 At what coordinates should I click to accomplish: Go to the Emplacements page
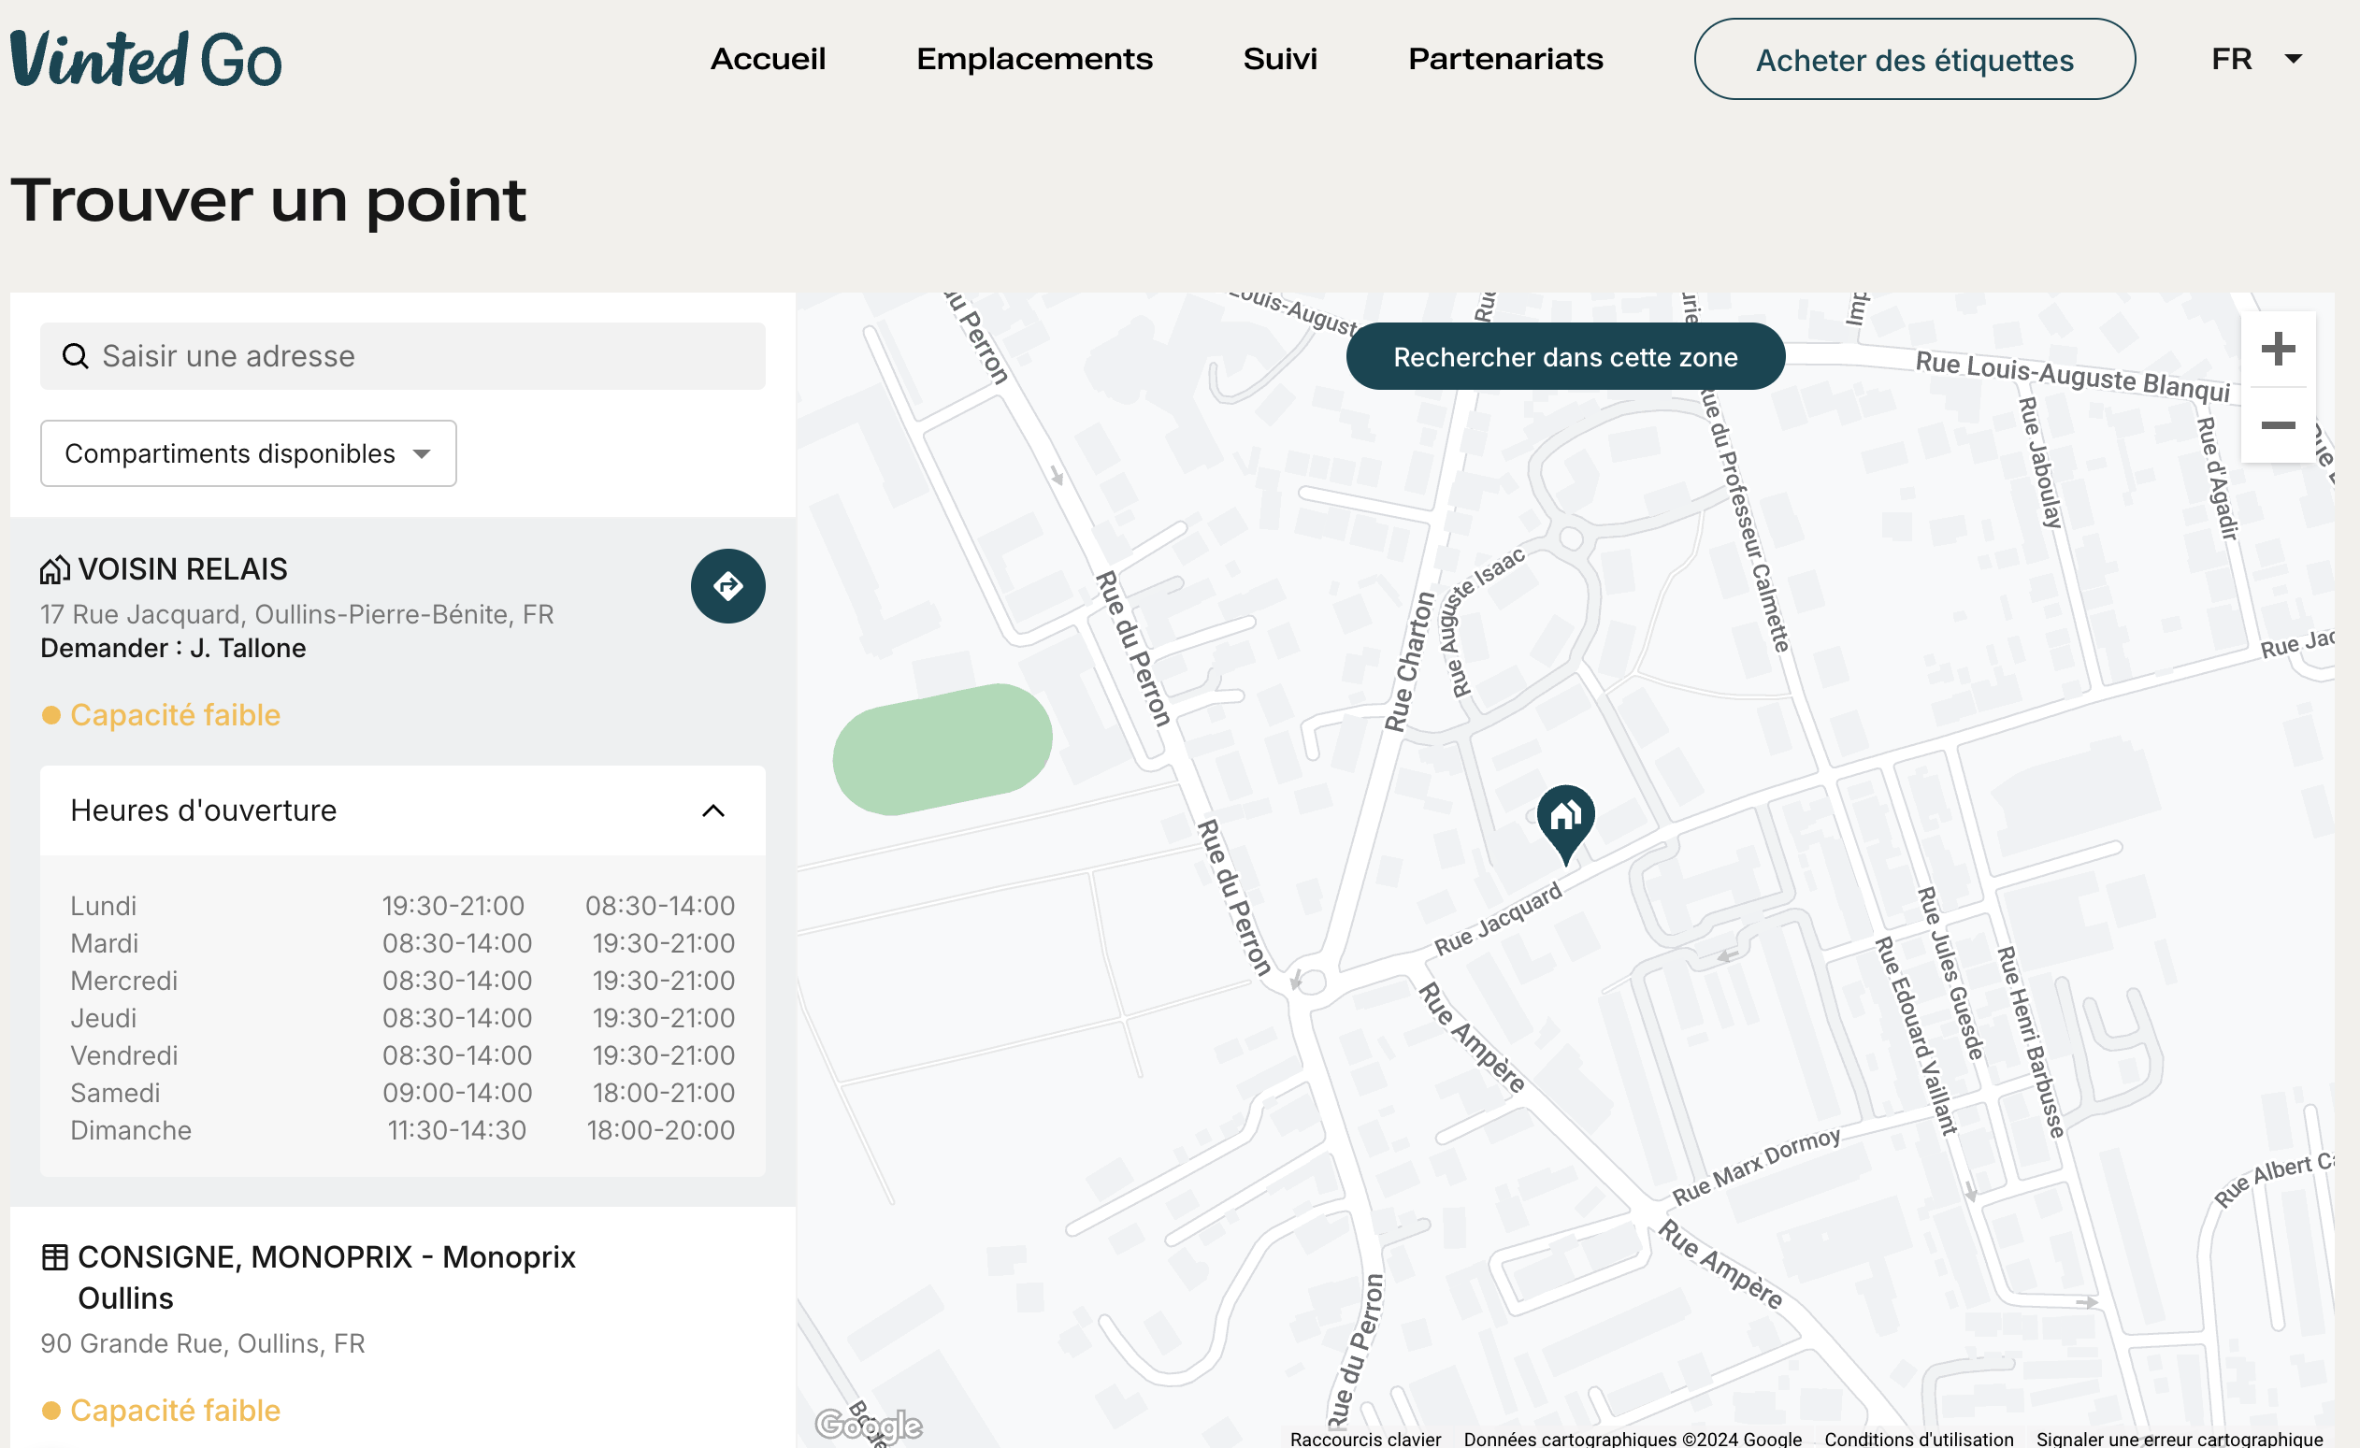(x=1034, y=60)
